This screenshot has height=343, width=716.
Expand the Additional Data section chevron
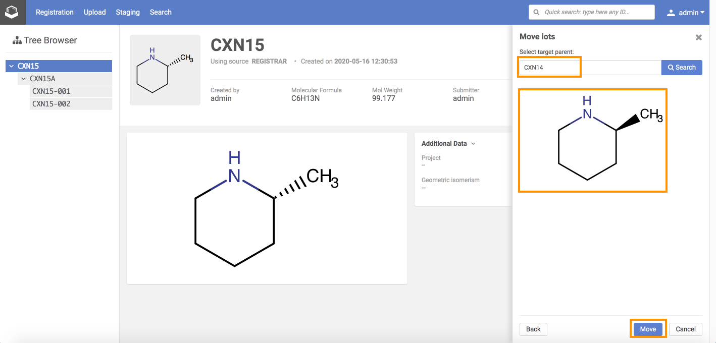473,144
